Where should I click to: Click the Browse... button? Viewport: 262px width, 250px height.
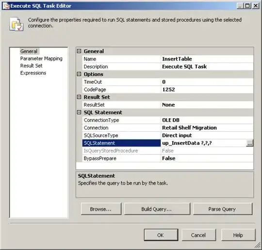coord(101,209)
